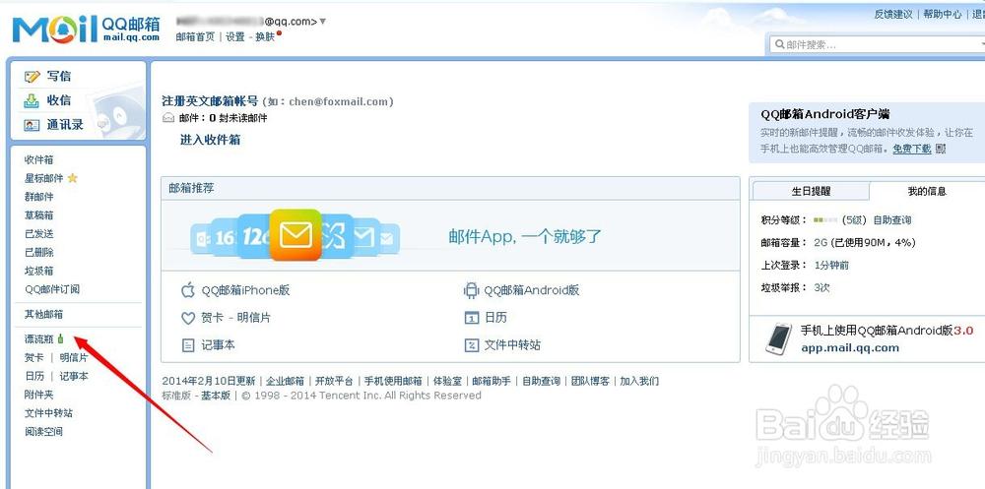985x489 pixels.
Task: Open 日历 in the left sidebar
Action: click(33, 376)
